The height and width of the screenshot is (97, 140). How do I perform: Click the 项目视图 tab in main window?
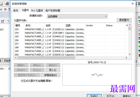pyautogui.click(x=7, y=60)
